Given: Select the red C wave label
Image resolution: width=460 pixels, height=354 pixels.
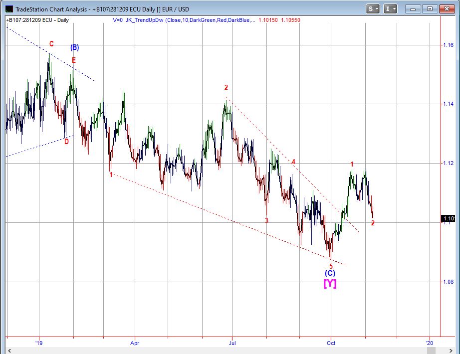Looking at the screenshot, I should coord(51,44).
